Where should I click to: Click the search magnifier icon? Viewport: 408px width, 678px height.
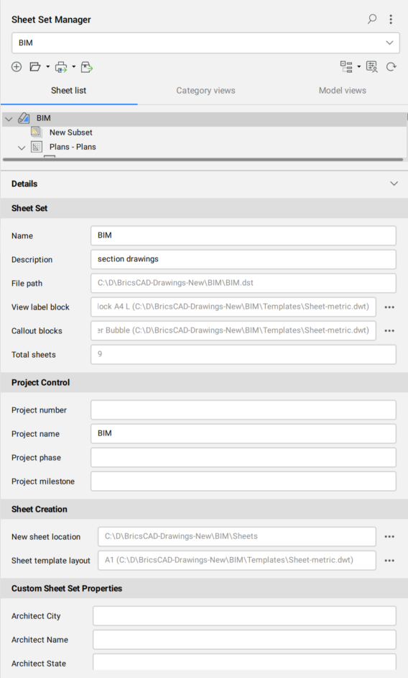(372, 19)
